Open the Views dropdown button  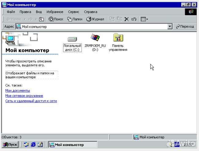pyautogui.click(x=144, y=19)
